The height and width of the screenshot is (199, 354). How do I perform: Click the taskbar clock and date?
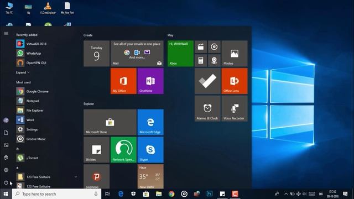(x=332, y=194)
